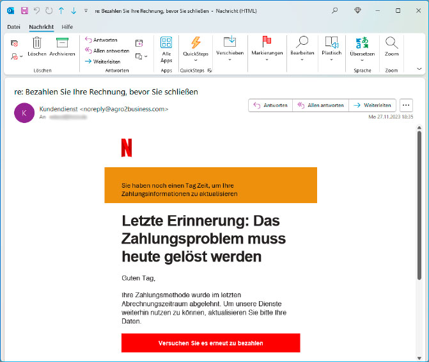429x362 pixels.
Task: Click Weiterleiten button in message header
Action: pyautogui.click(x=372, y=105)
